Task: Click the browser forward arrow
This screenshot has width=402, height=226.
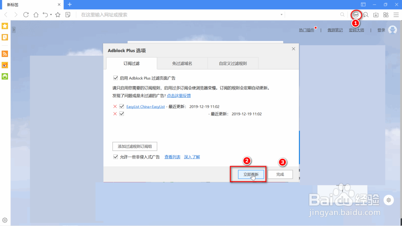Action: click(x=16, y=14)
